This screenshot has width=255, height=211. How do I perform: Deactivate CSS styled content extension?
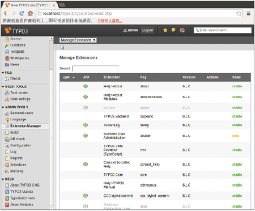tap(86, 196)
